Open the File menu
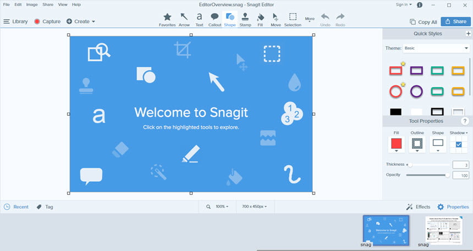 pos(7,4)
